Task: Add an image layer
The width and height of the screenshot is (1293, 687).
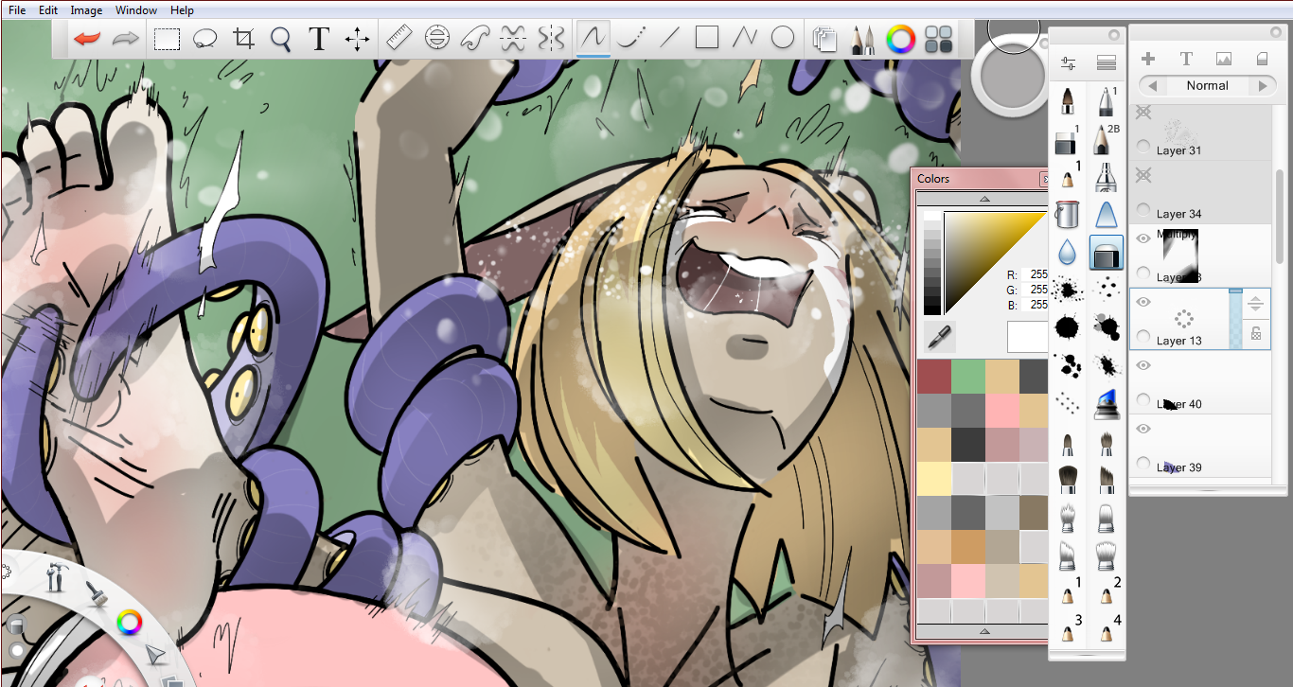Action: 1224,59
